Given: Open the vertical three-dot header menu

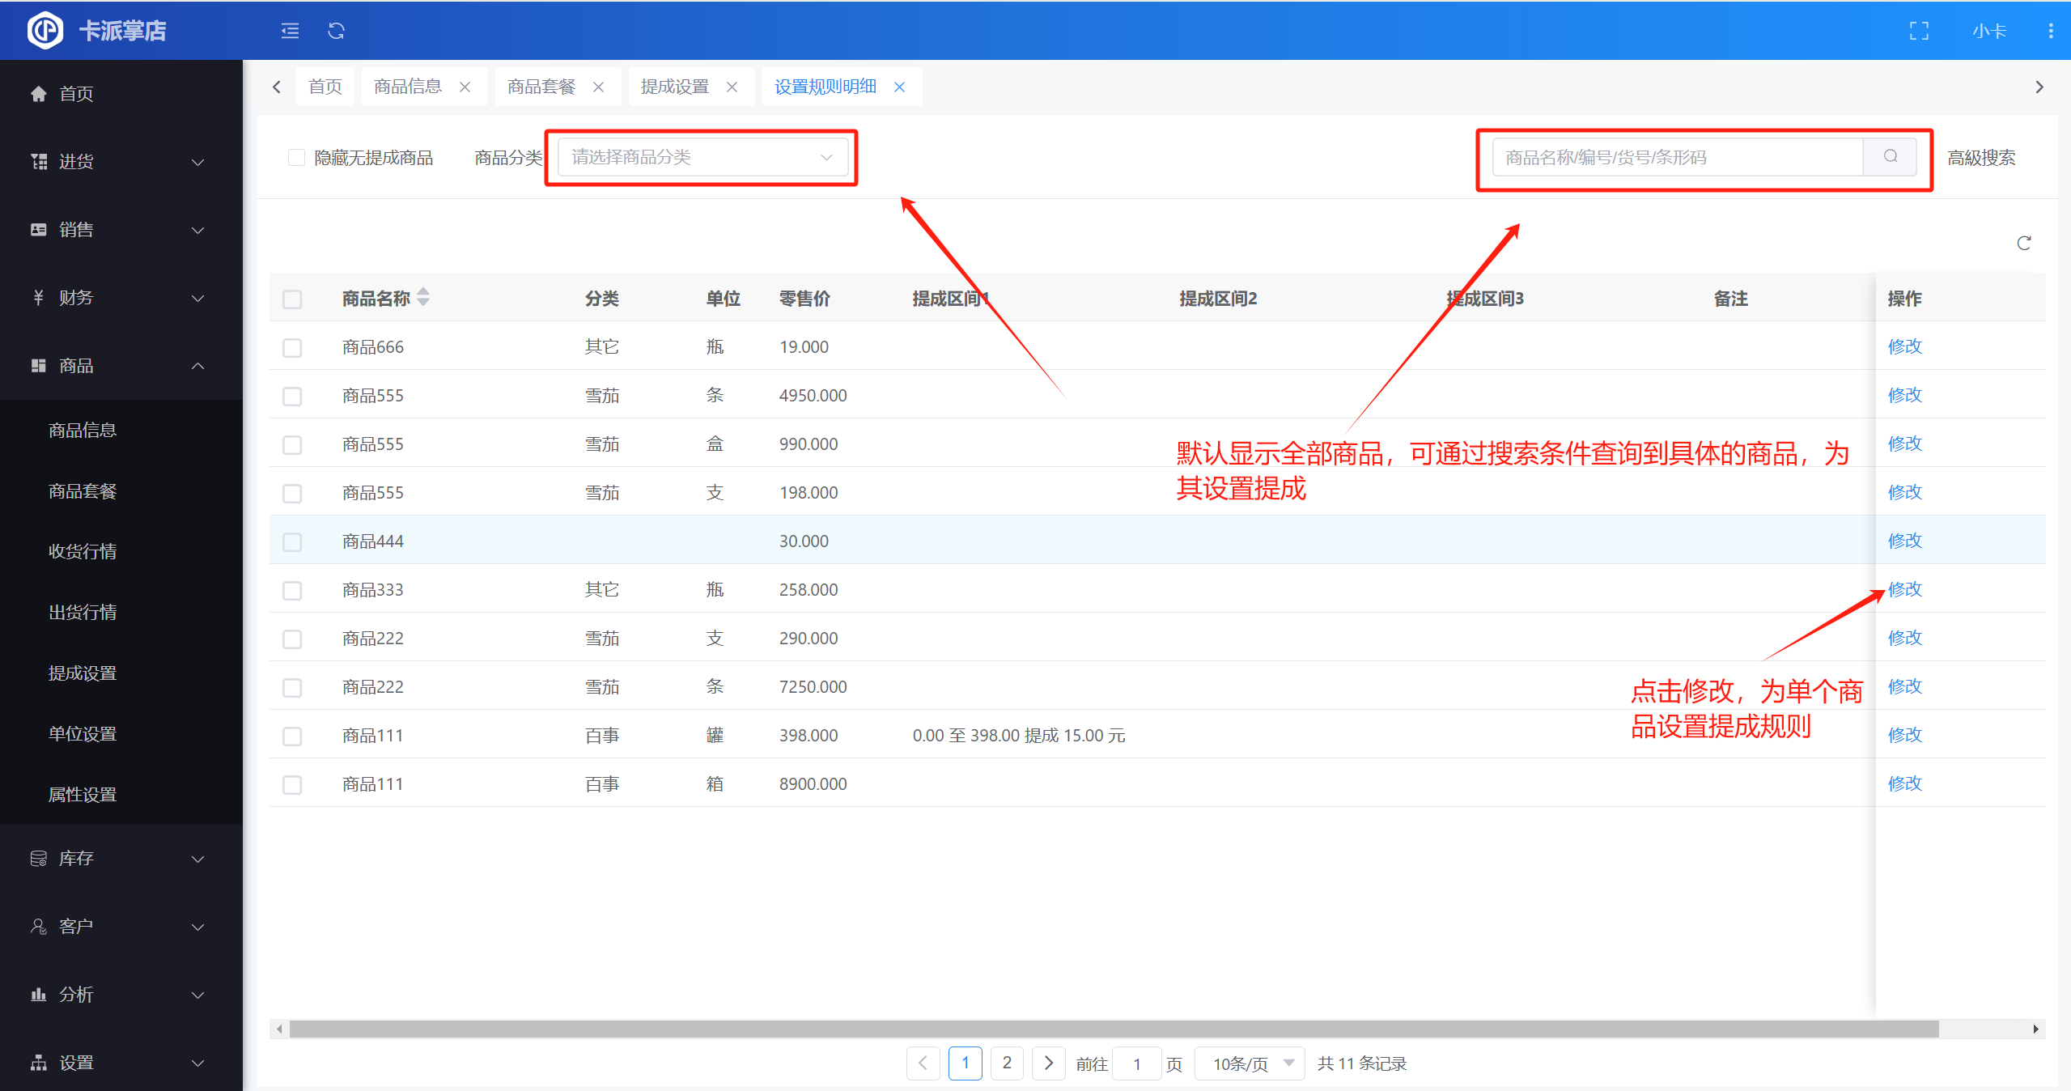Looking at the screenshot, I should [x=2050, y=31].
